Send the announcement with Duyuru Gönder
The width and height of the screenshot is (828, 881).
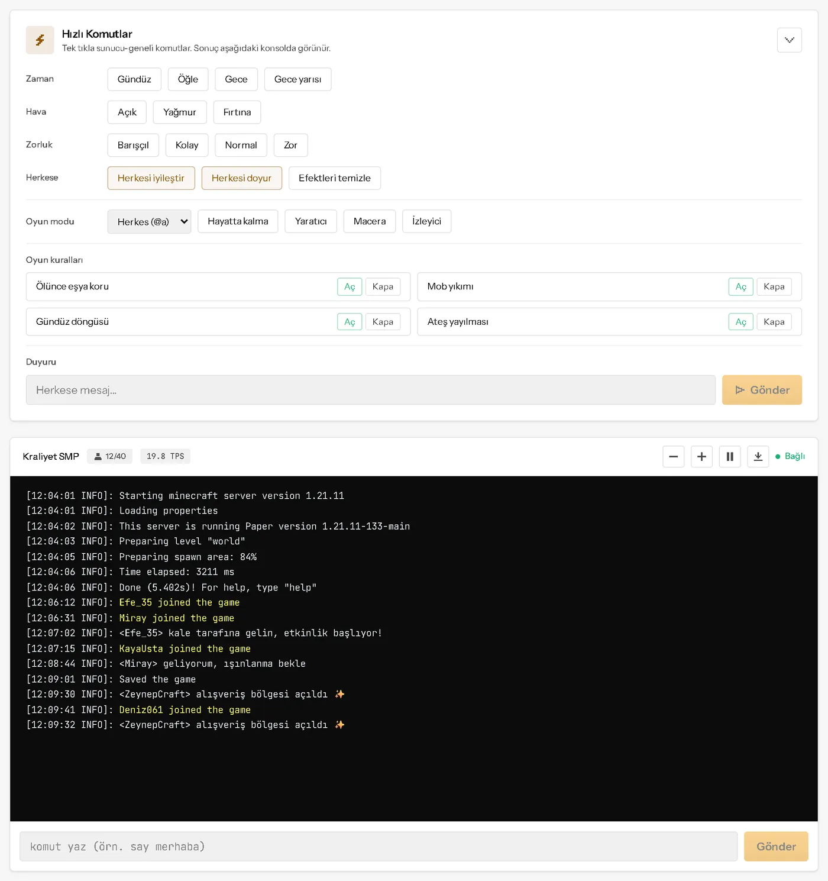[762, 390]
